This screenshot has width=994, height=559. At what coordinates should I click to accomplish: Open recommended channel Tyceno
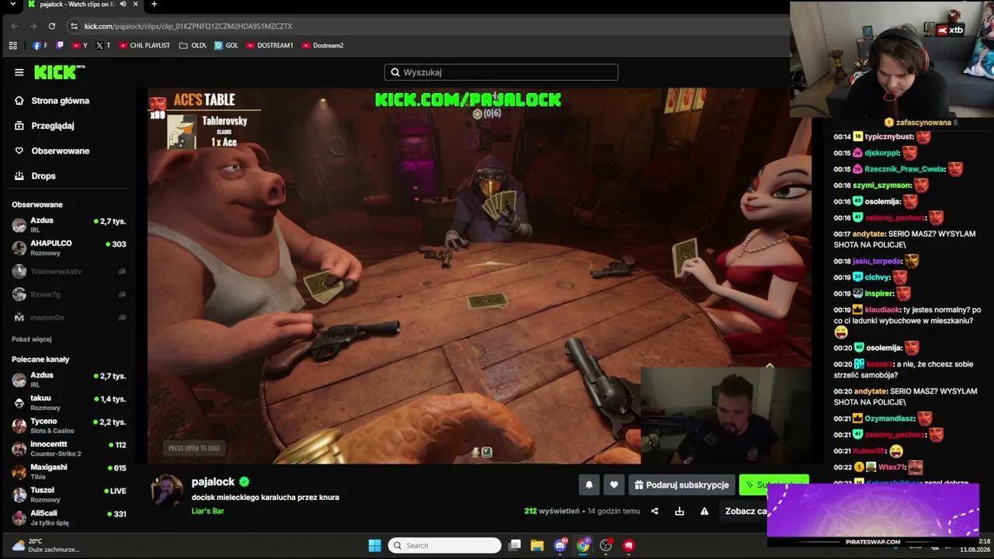pyautogui.click(x=68, y=425)
